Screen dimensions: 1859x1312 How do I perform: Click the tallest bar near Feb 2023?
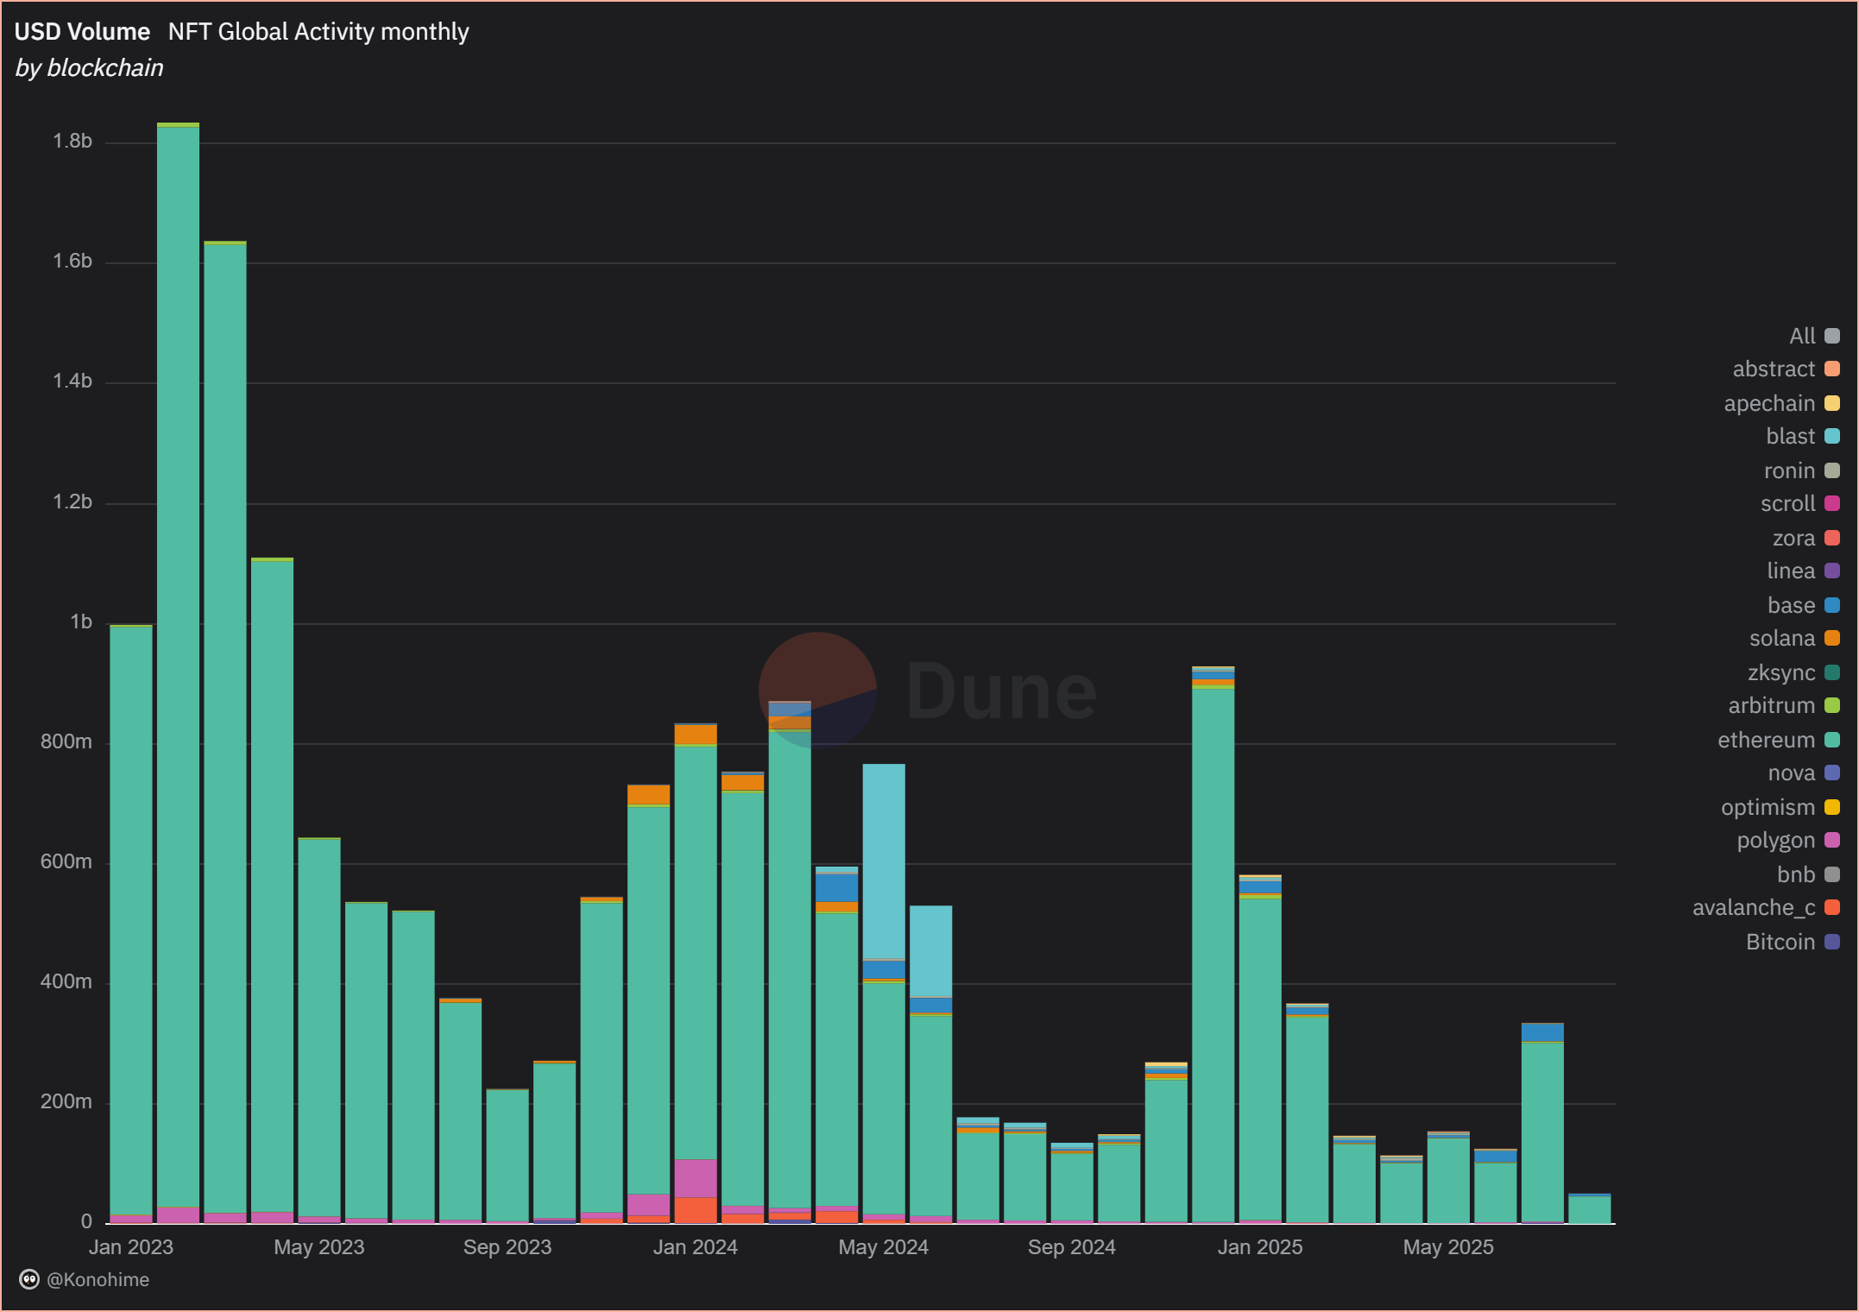point(180,604)
